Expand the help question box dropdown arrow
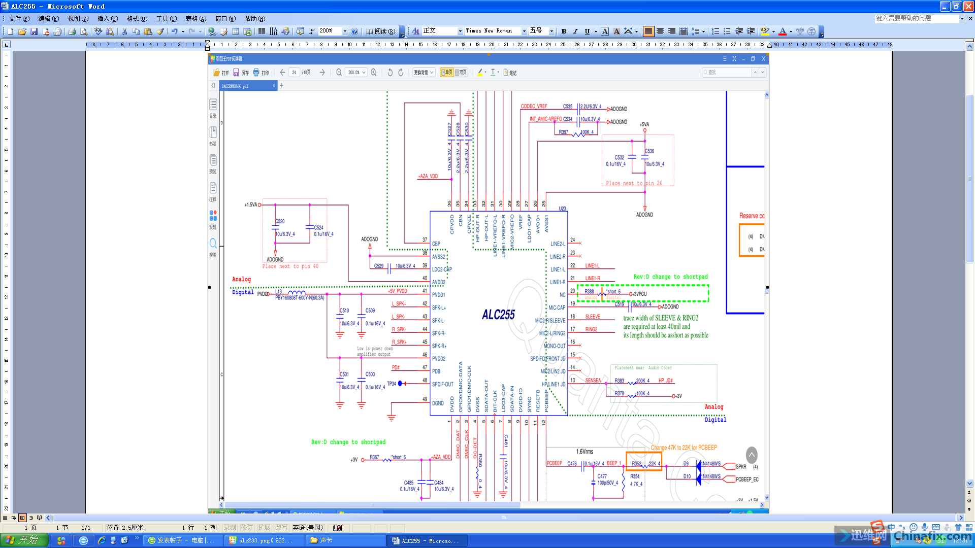The image size is (975, 548). tap(961, 18)
